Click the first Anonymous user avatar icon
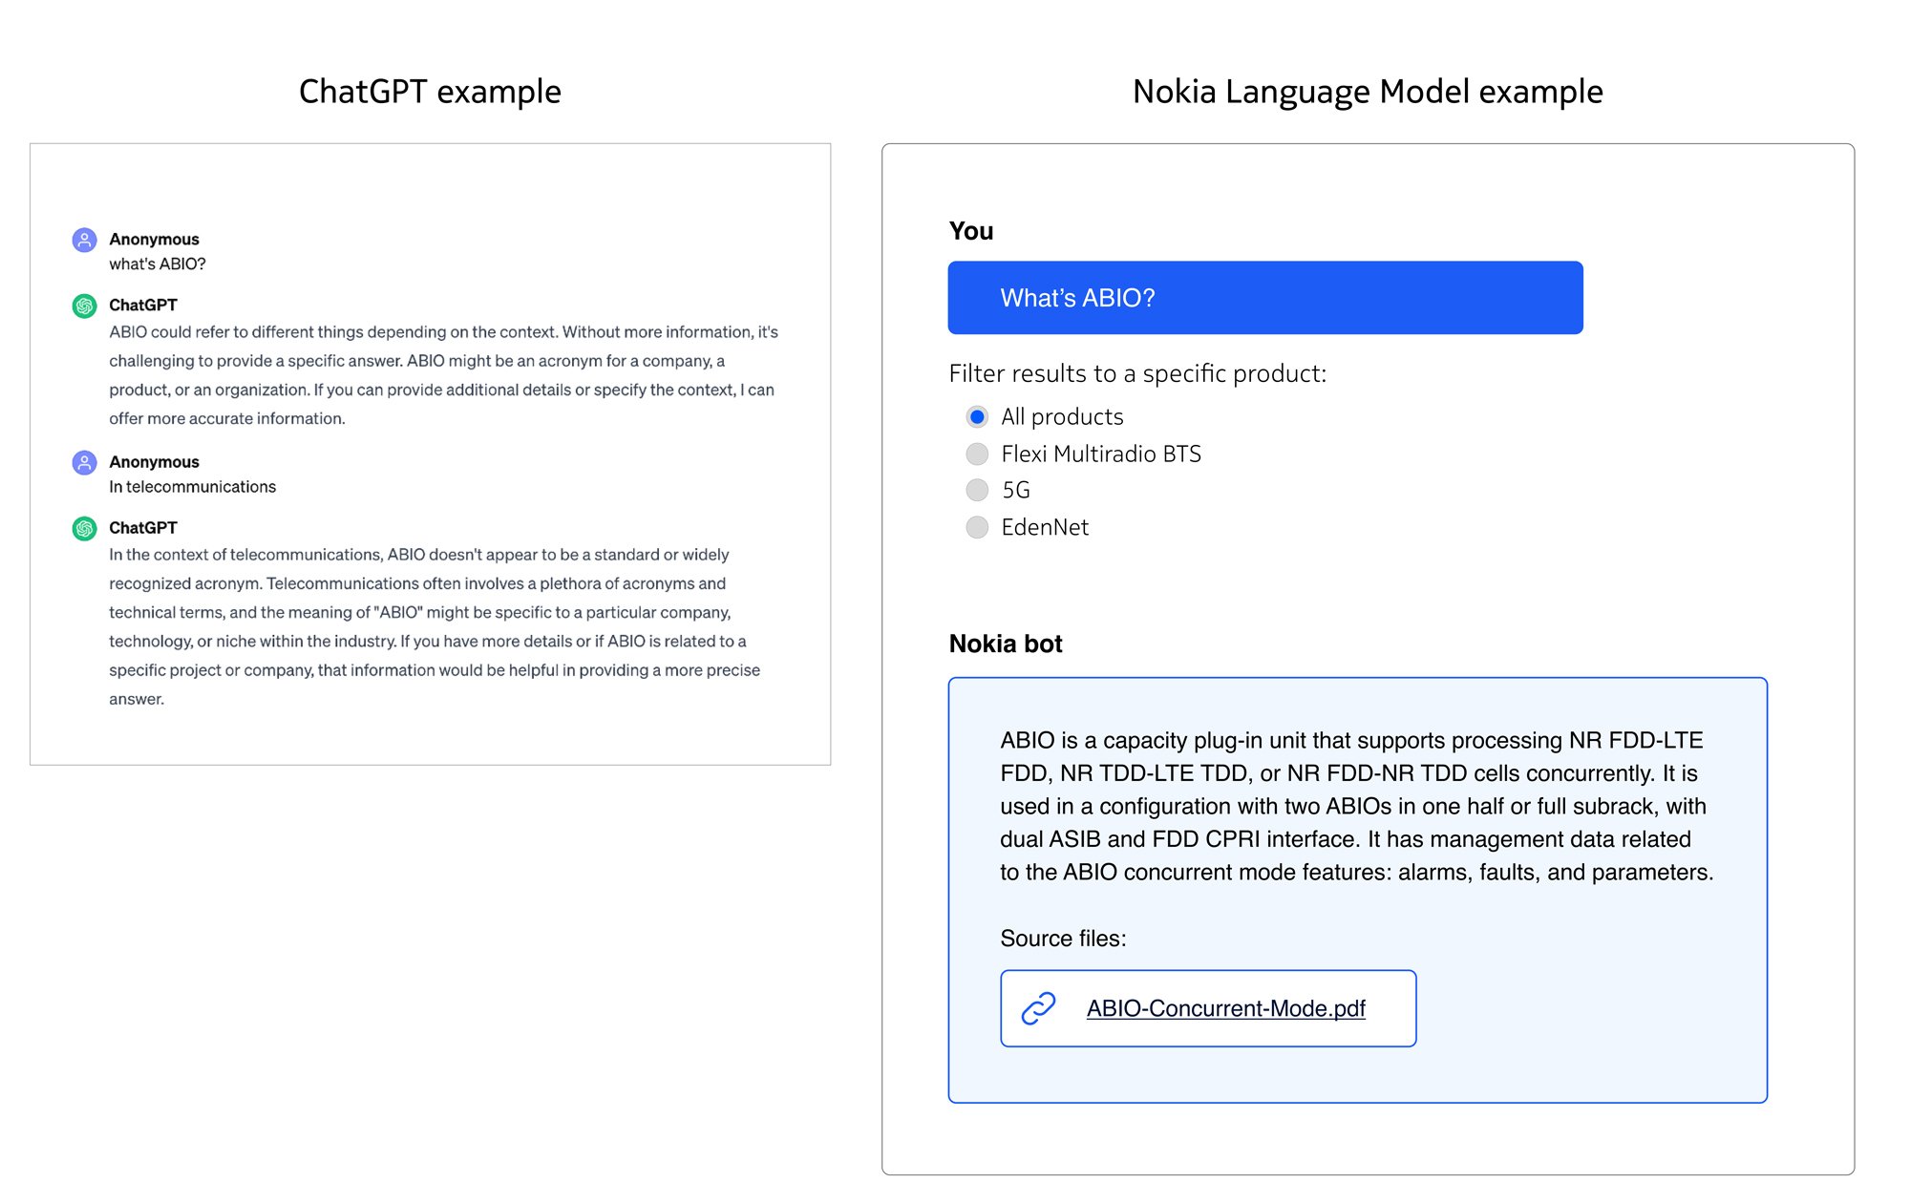This screenshot has width=1910, height=1204. point(84,240)
